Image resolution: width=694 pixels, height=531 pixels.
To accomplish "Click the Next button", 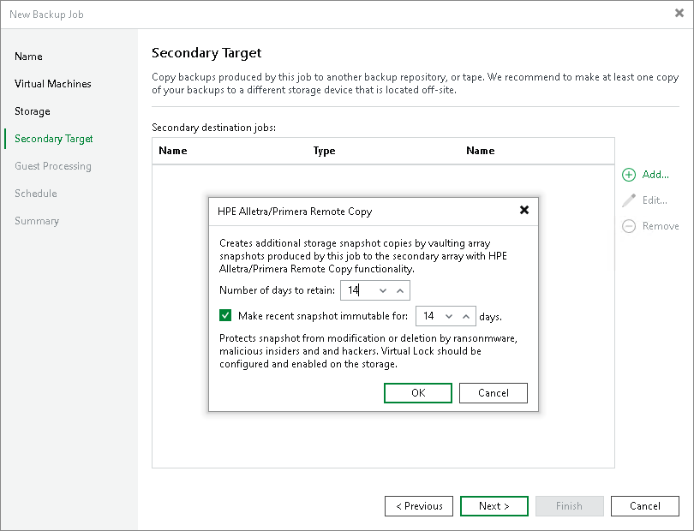I will point(494,506).
